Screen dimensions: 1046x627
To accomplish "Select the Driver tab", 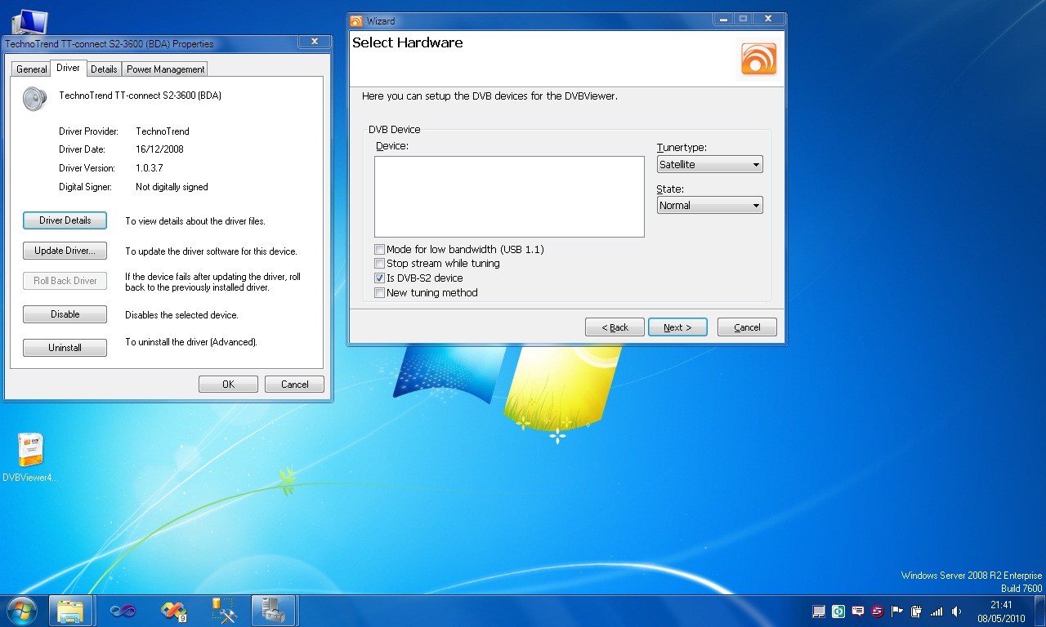I will (69, 68).
